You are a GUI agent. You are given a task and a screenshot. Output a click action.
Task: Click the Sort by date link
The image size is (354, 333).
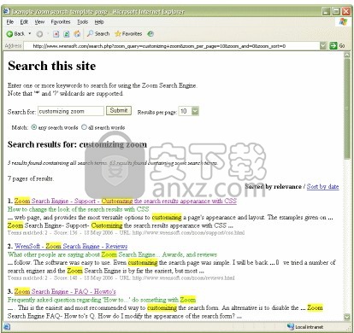tap(322, 187)
